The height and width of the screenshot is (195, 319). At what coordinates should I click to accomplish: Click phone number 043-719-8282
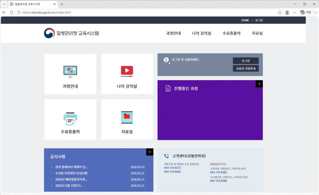pyautogui.click(x=173, y=172)
